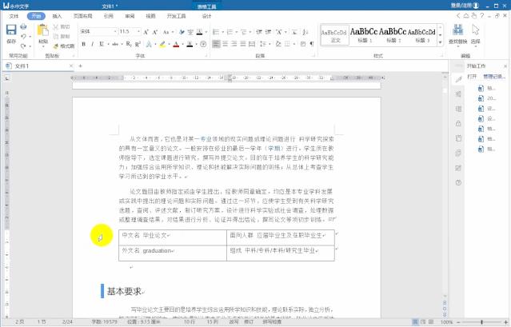
Task: Click the zoom slider in the status bar
Action: point(481,322)
